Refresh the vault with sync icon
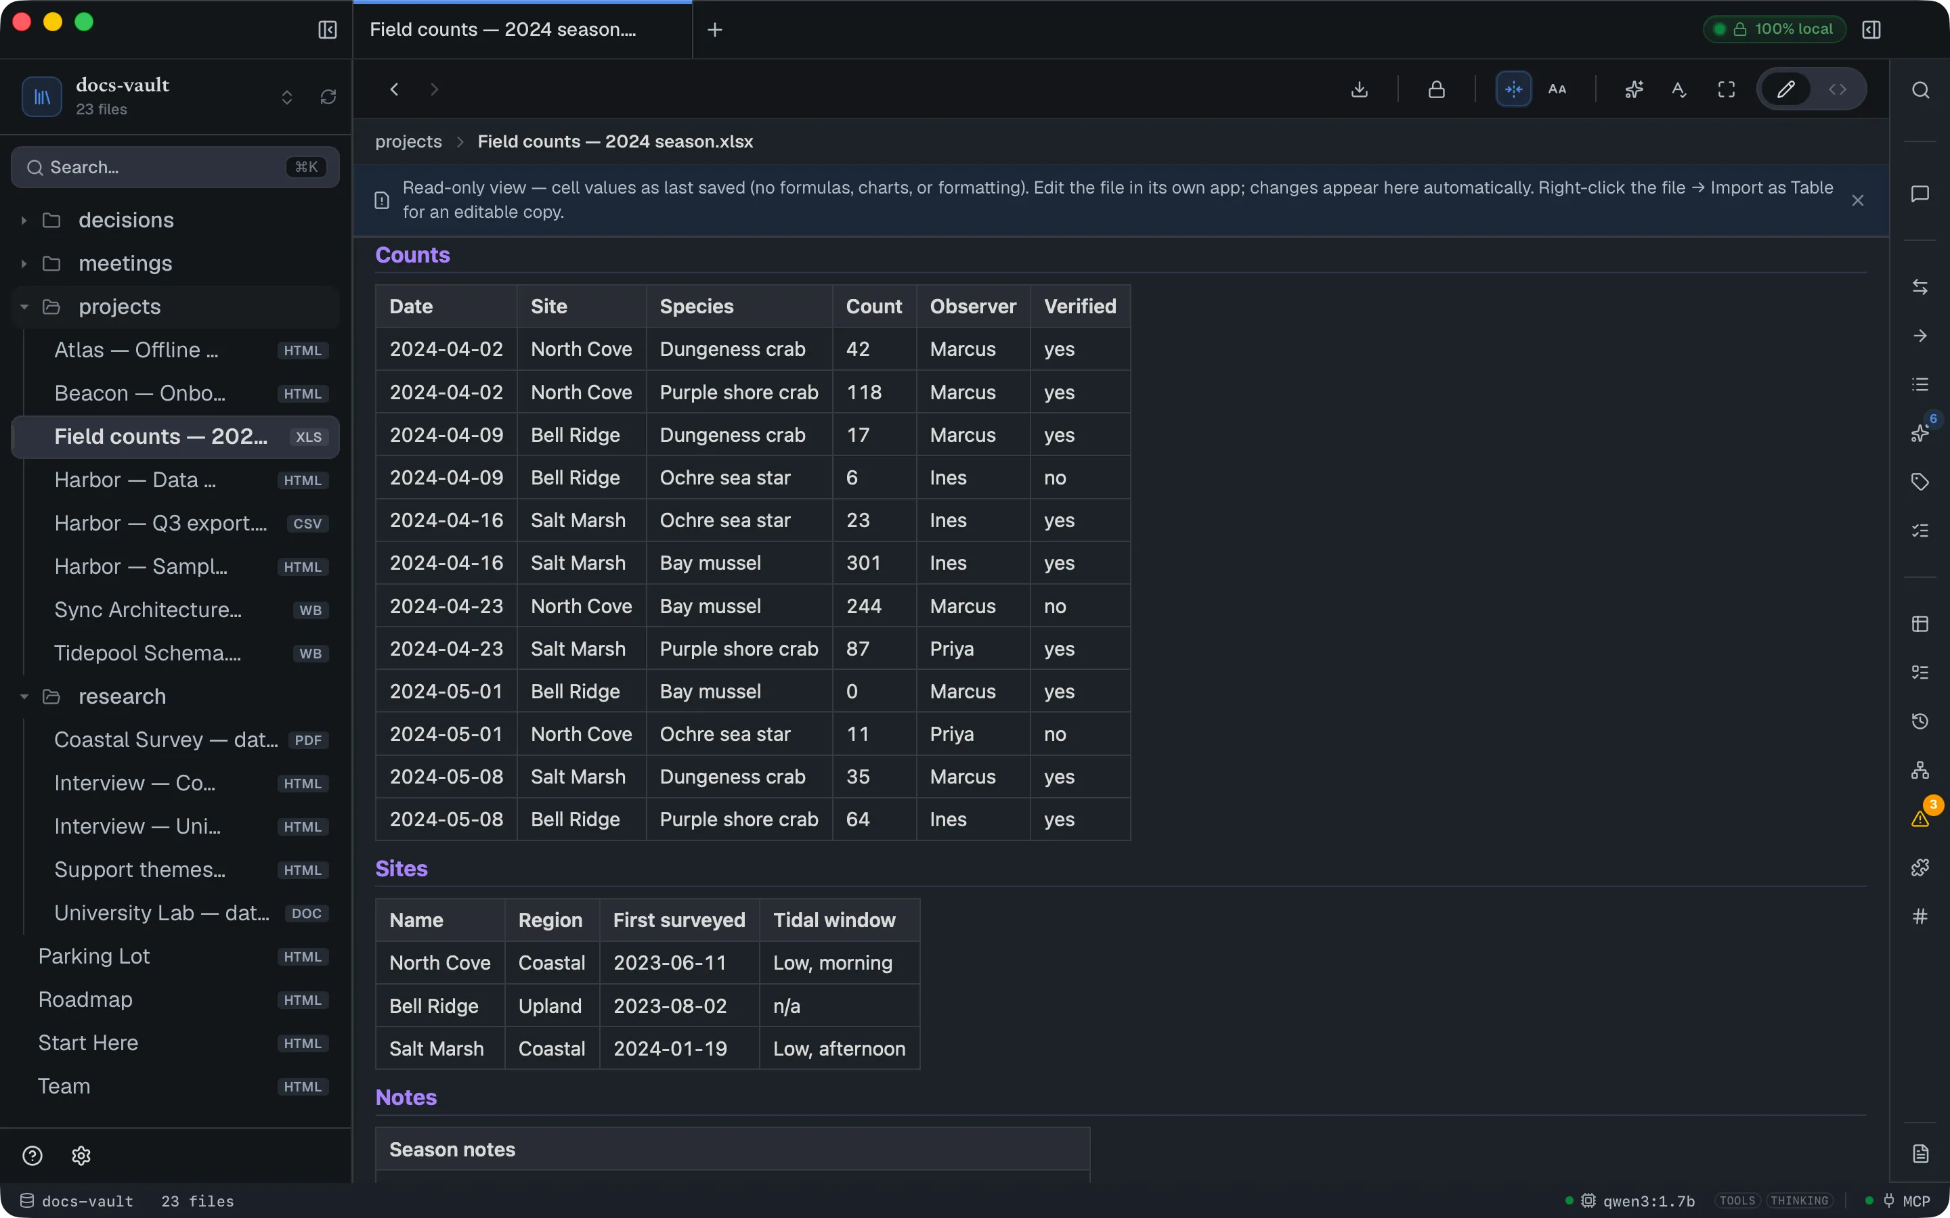The image size is (1950, 1218). (328, 97)
